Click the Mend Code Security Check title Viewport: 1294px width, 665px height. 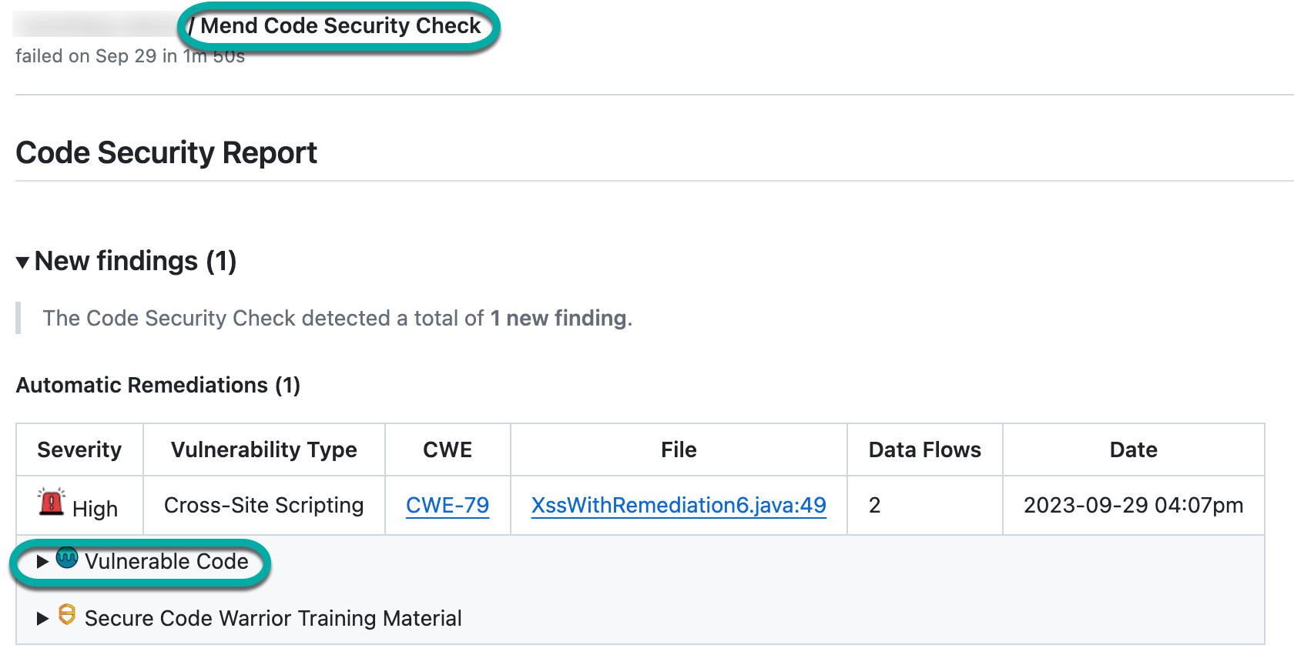[340, 26]
